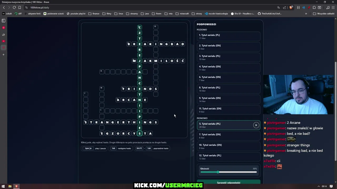Play audio for clue 5

coord(256,125)
